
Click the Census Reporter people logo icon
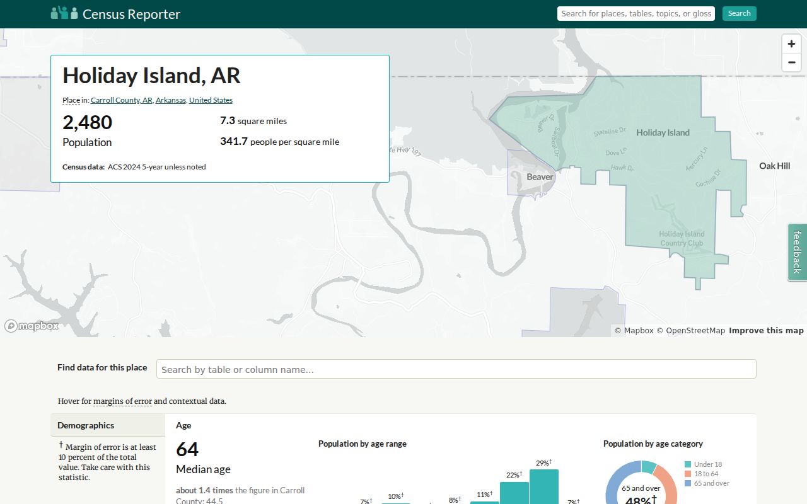click(64, 13)
